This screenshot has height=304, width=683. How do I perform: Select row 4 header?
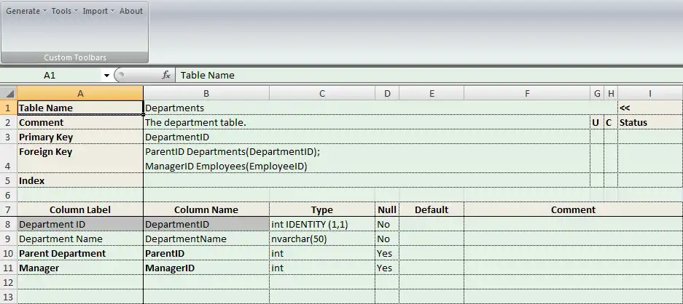coord(9,159)
